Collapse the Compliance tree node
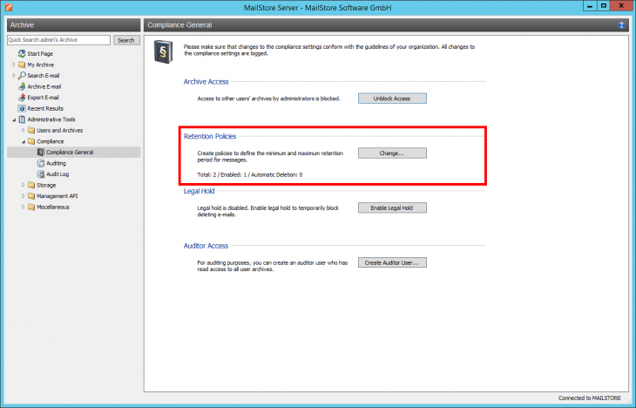Image resolution: width=636 pixels, height=408 pixels. coord(24,142)
